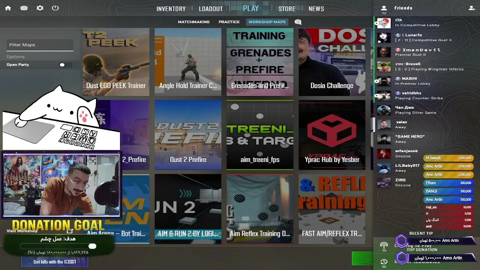Screen dimensions: 480x270
Task: Click erfanjacob's avatar in Friends list
Action: (384, 154)
